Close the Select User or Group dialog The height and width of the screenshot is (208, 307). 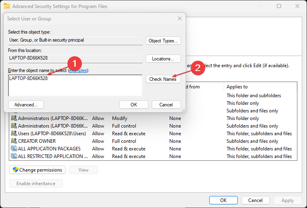point(180,18)
